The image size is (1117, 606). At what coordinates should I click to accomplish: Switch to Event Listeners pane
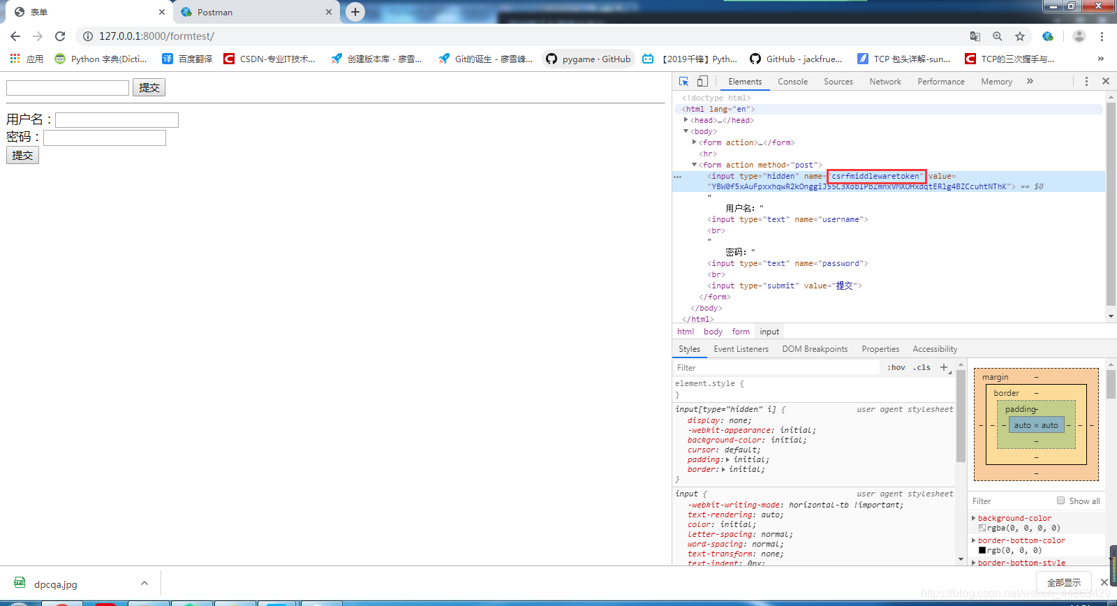(741, 349)
